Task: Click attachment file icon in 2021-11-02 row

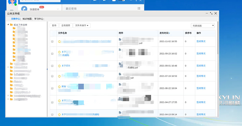Action: coord(120,39)
